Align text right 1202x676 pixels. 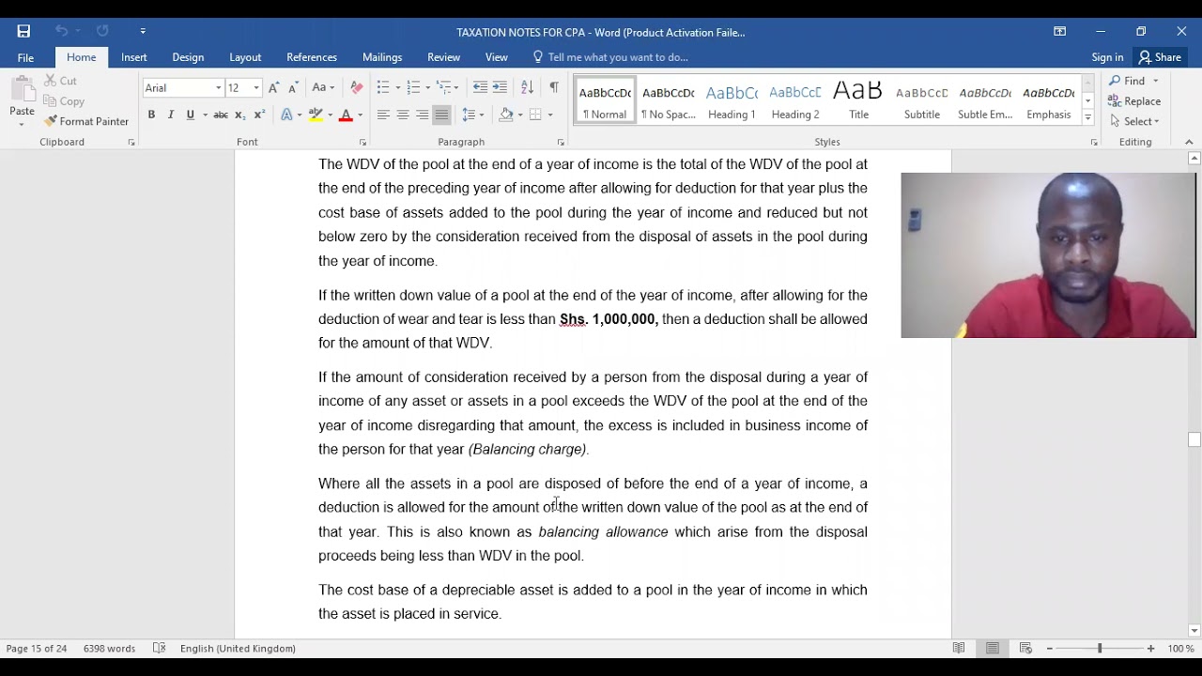click(423, 115)
